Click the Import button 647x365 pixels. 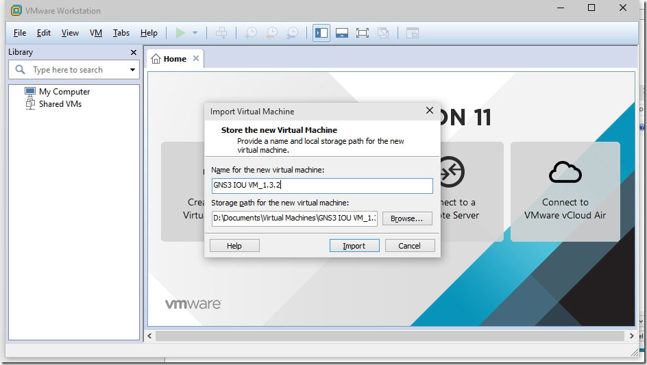click(354, 246)
